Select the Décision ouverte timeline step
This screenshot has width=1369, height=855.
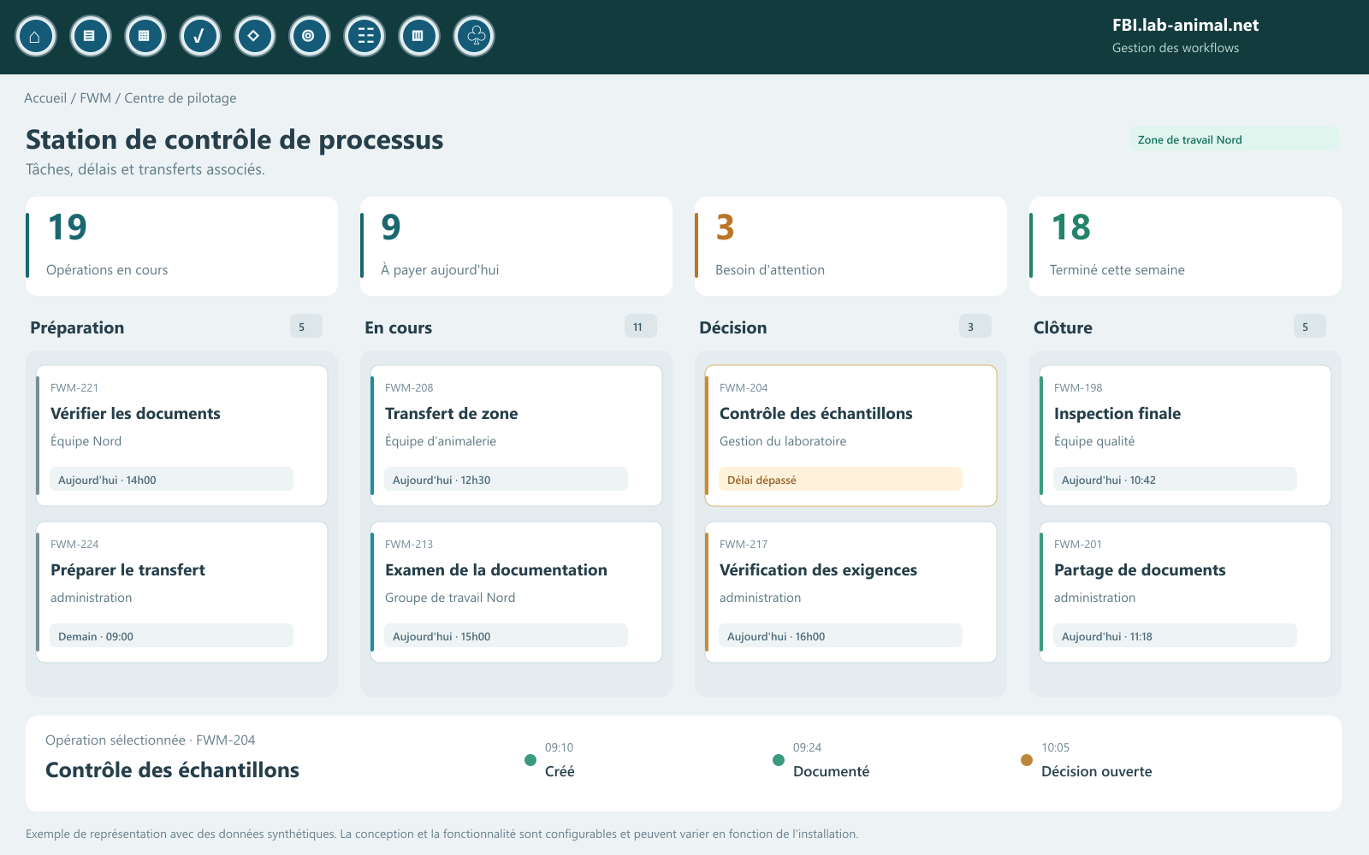[1087, 760]
